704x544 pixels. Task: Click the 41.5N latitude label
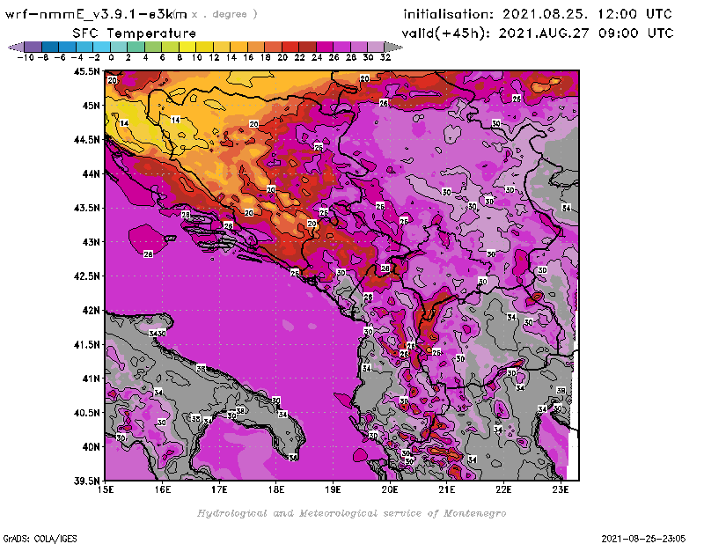pyautogui.click(x=86, y=344)
